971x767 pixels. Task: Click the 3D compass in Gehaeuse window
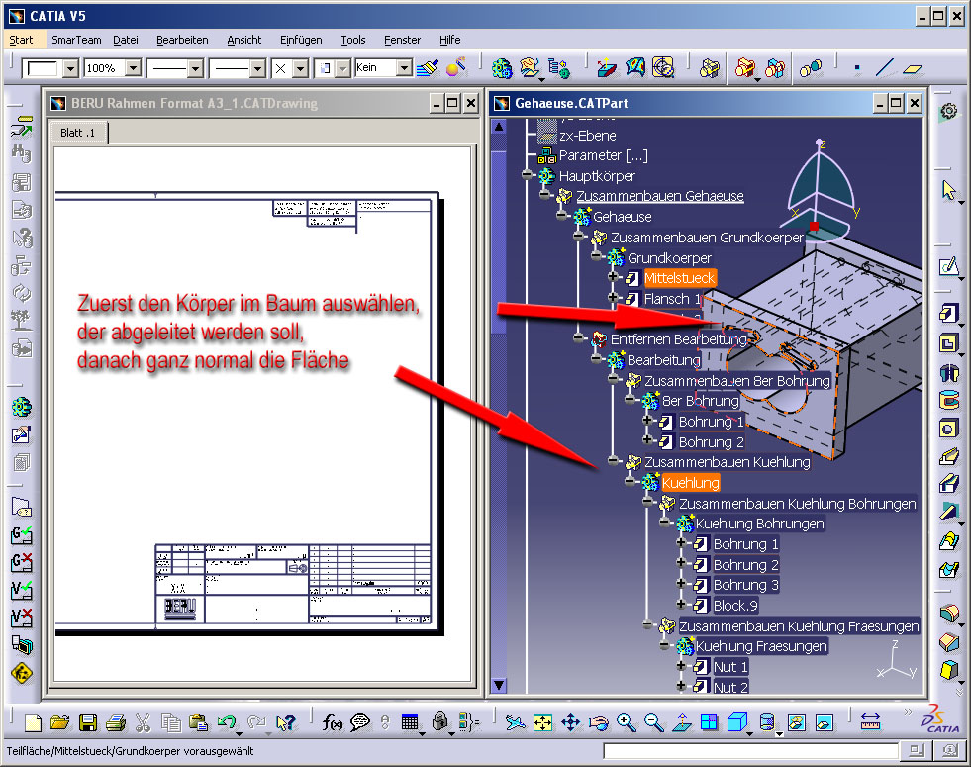pos(820,189)
